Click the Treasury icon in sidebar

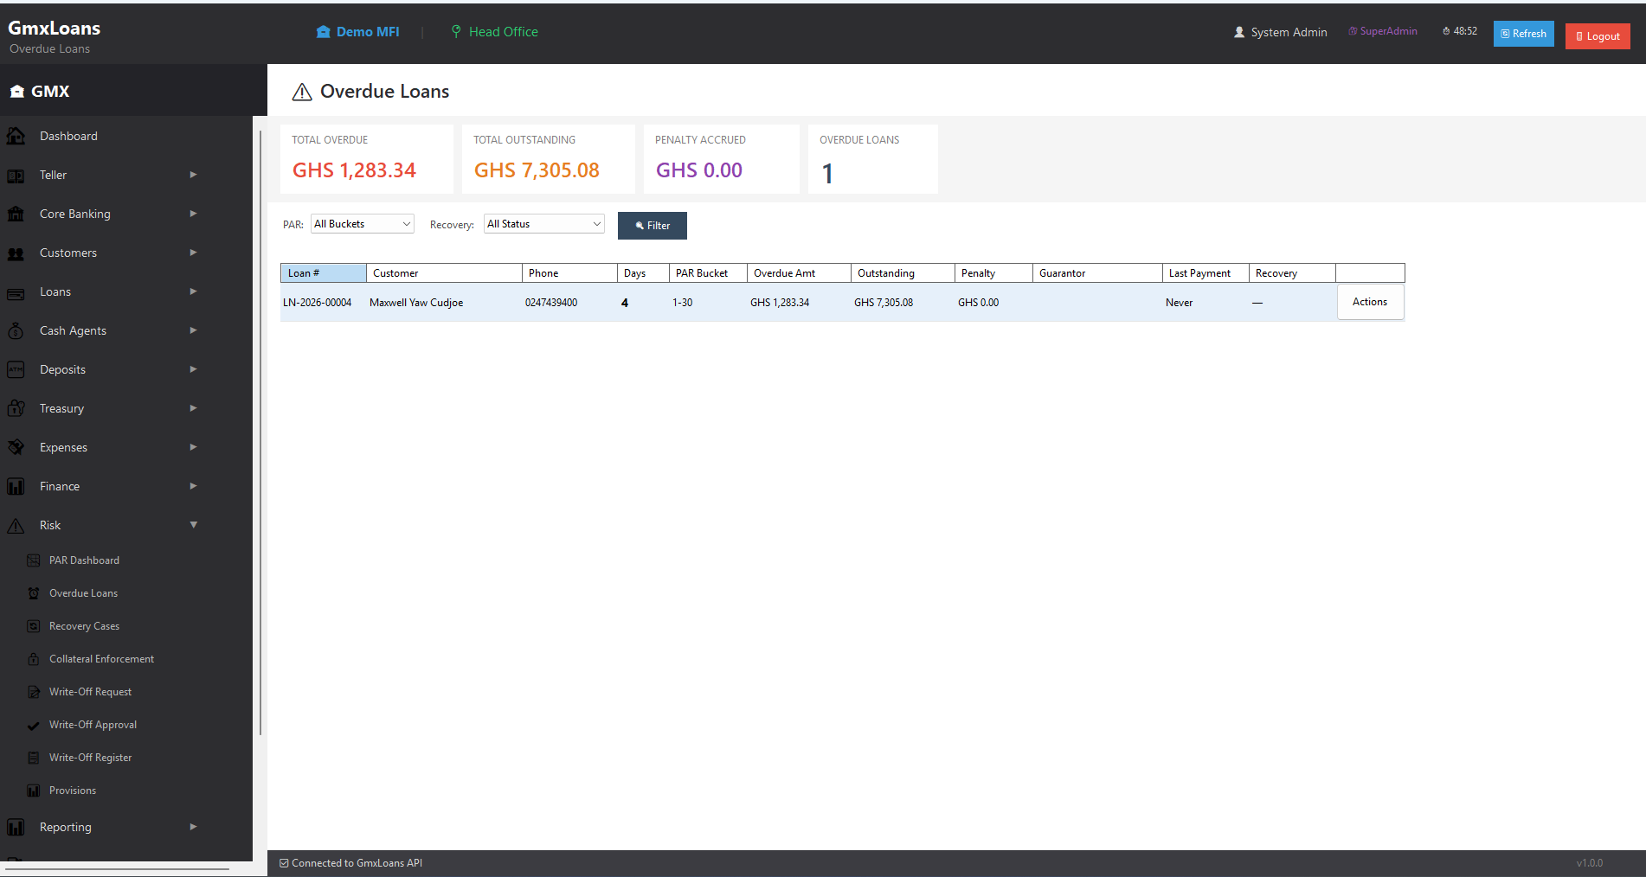[16, 408]
